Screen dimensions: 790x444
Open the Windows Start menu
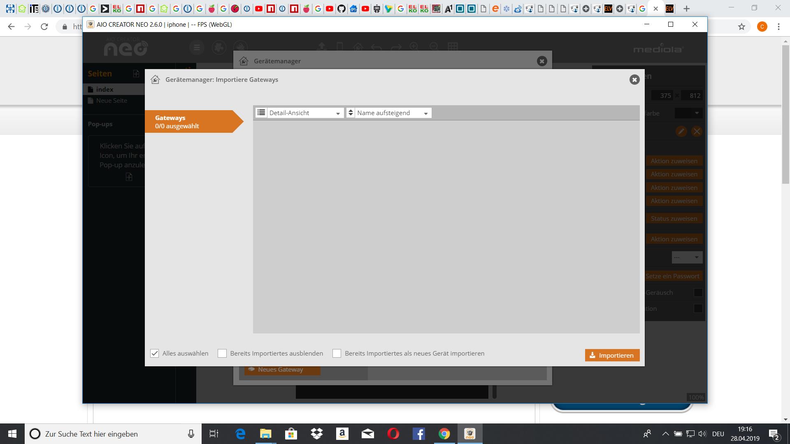coord(12,434)
